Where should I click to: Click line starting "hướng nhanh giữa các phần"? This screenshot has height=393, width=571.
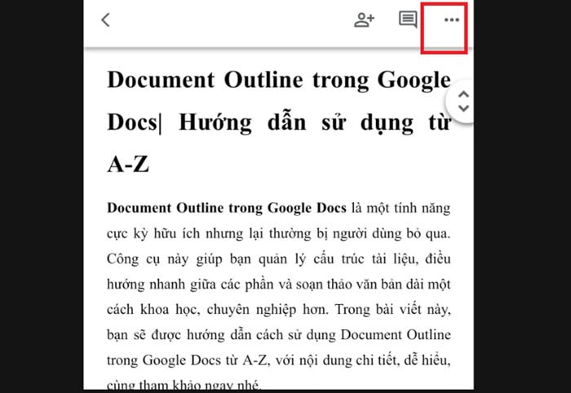click(x=279, y=285)
